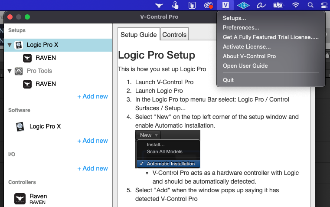Click the clipboard-style icon in menu bar
Viewport: 330px width, 207px height.
[x=192, y=5]
